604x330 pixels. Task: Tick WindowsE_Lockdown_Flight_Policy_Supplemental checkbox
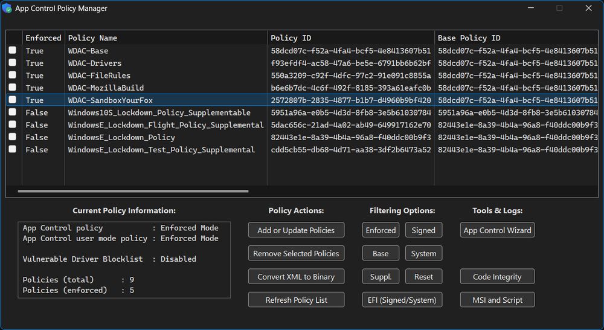(13, 124)
